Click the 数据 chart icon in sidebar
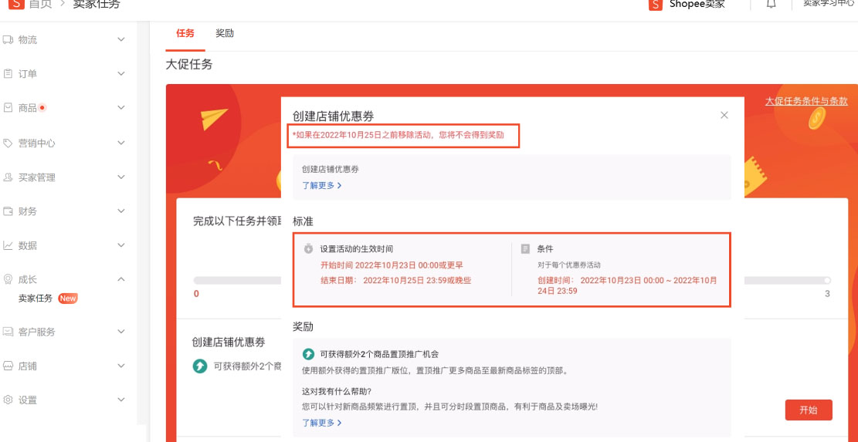This screenshot has width=858, height=442. pyautogui.click(x=8, y=245)
